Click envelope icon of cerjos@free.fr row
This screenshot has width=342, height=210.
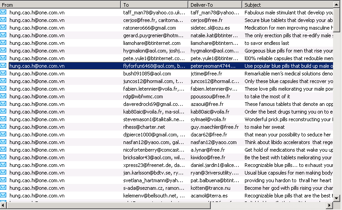click(x=3, y=20)
